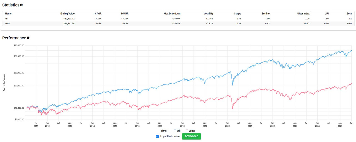The height and width of the screenshot is (142, 356).
Task: Click the green DOWNLOAD button
Action: tap(191, 136)
